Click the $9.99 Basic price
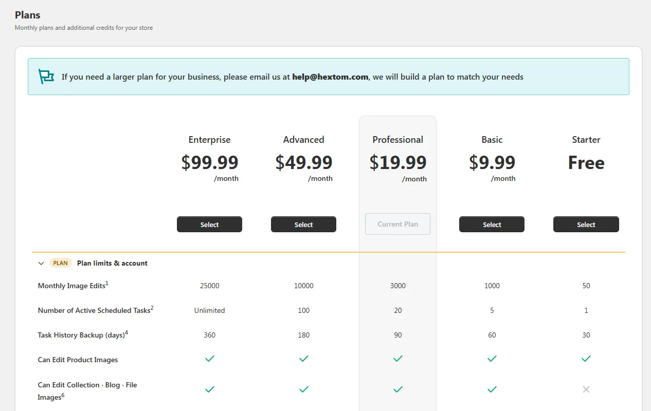651x411 pixels. pyautogui.click(x=492, y=162)
